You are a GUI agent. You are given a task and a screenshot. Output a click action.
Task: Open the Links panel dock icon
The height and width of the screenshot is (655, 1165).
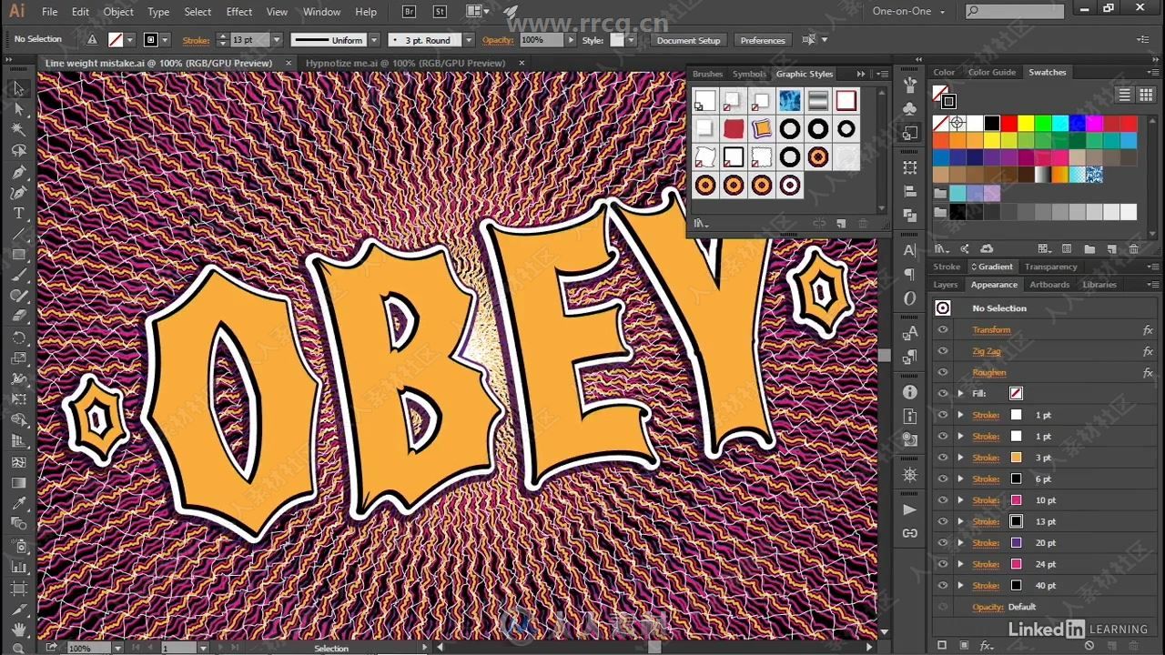(x=910, y=533)
